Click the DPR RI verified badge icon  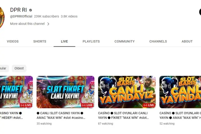tap(31, 10)
